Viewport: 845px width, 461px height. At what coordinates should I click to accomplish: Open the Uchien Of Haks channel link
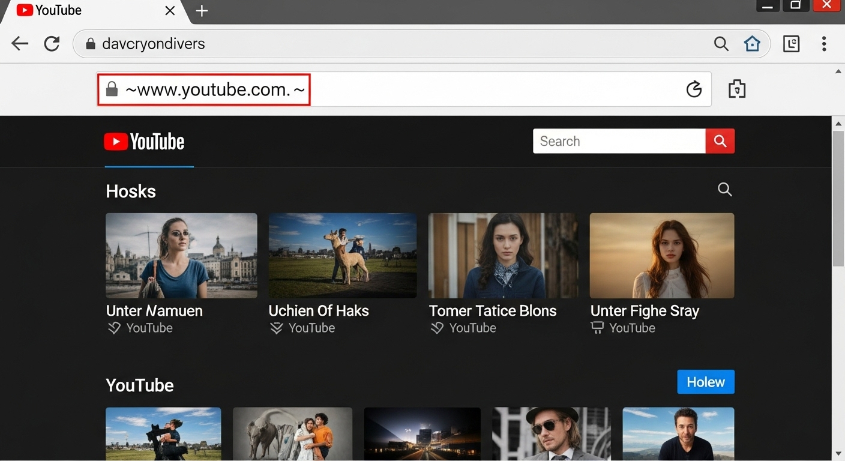click(319, 310)
